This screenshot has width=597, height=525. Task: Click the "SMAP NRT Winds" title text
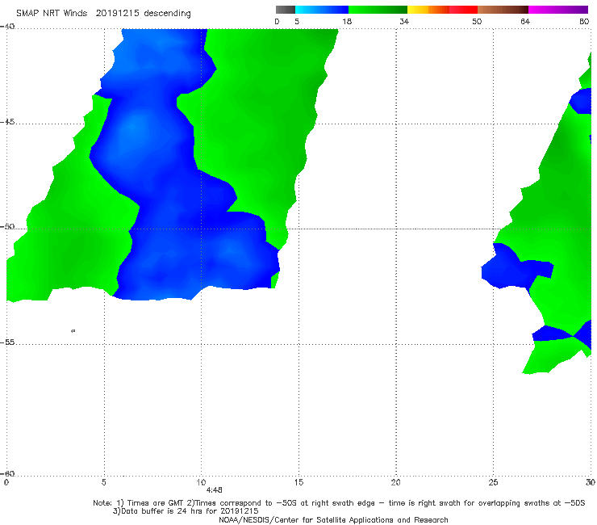(52, 13)
